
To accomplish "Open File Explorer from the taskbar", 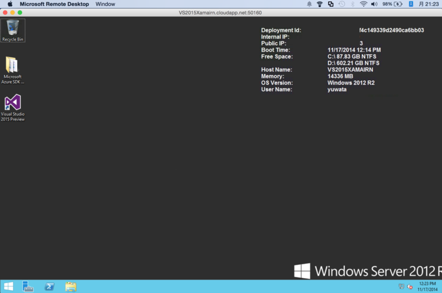I will pyautogui.click(x=71, y=286).
